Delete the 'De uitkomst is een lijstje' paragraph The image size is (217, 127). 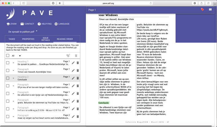[78, 94]
